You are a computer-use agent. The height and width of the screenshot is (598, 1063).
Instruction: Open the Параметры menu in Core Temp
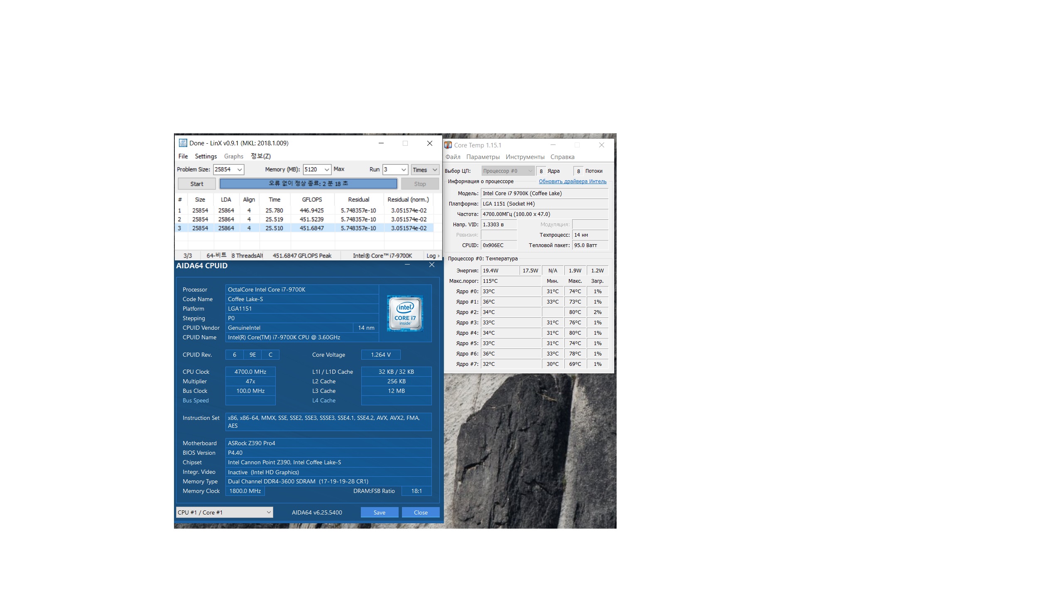483,157
